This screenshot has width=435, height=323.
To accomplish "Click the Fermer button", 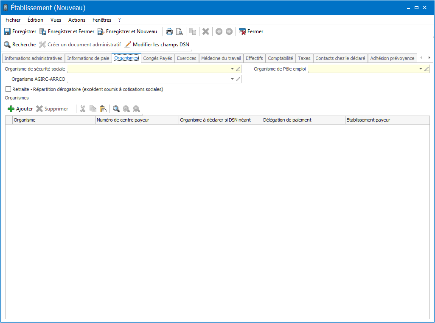I will coord(251,31).
